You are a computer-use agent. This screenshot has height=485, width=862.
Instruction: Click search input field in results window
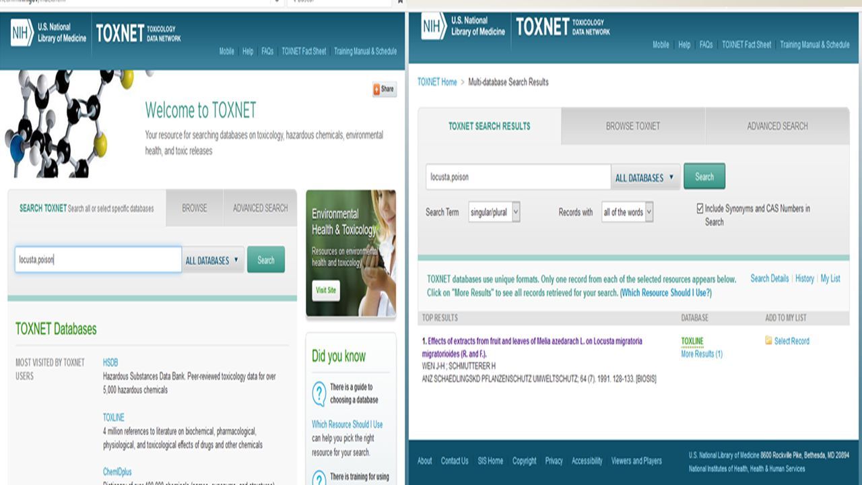[x=519, y=177]
